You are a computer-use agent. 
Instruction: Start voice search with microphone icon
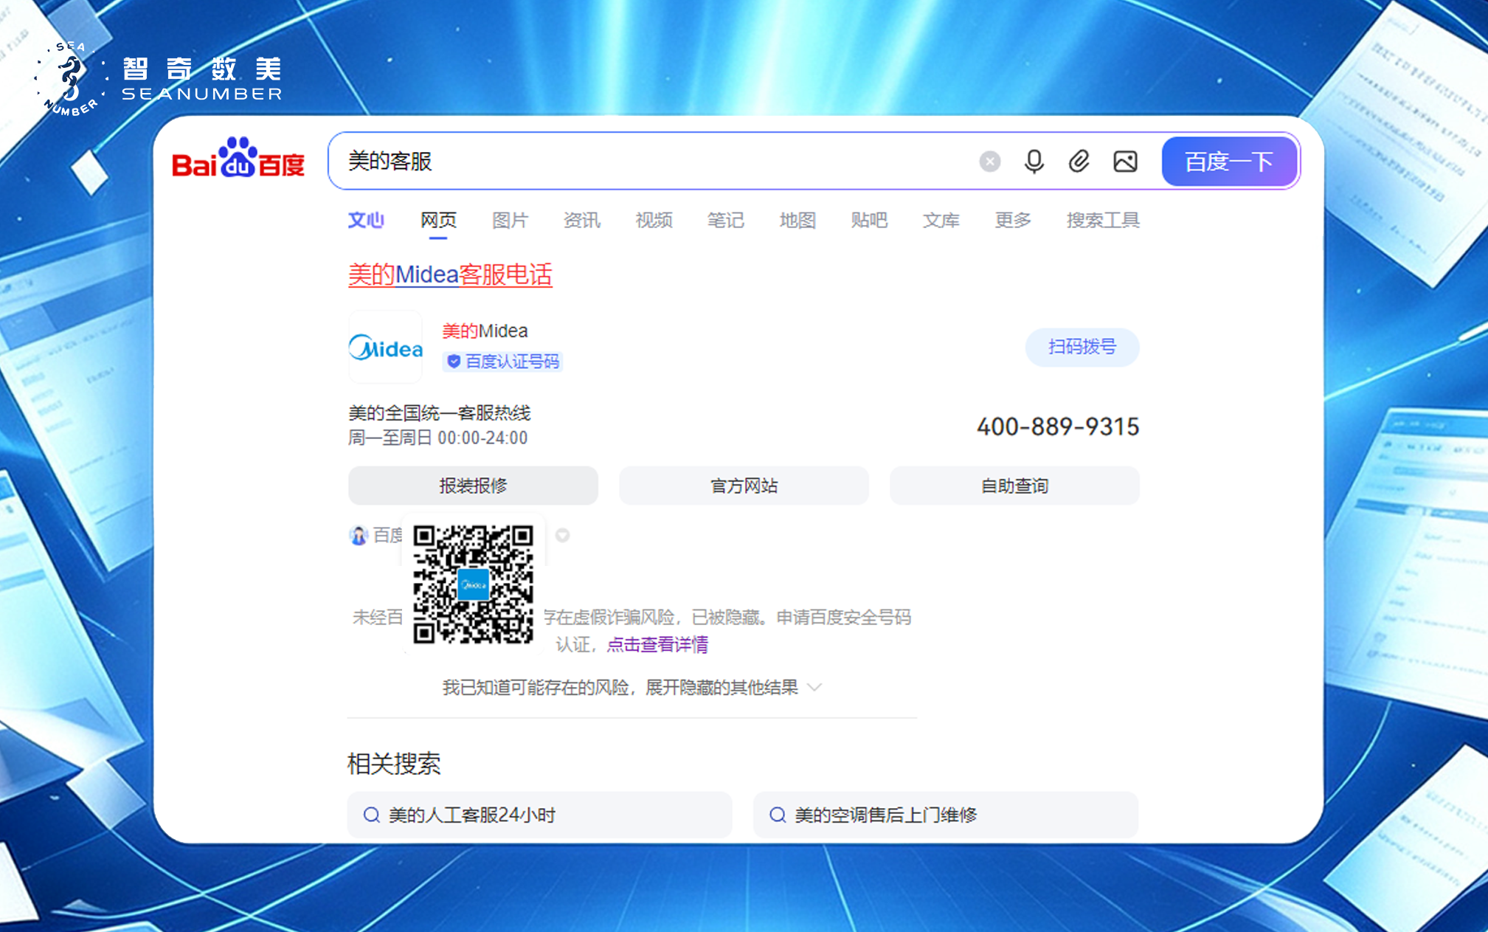1034,161
